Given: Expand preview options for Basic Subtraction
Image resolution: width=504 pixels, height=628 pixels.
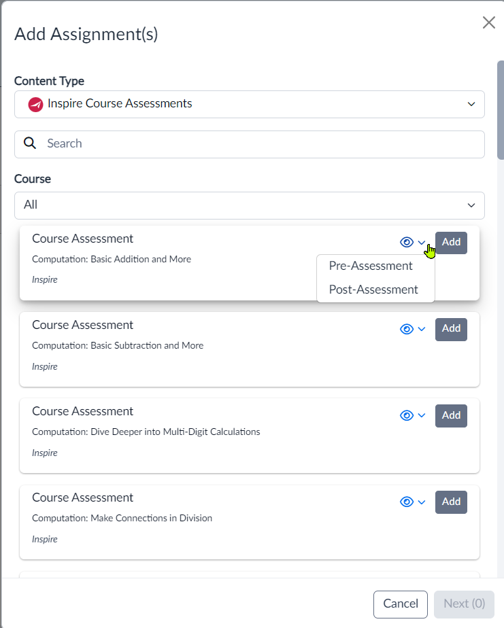Looking at the screenshot, I should pyautogui.click(x=422, y=329).
